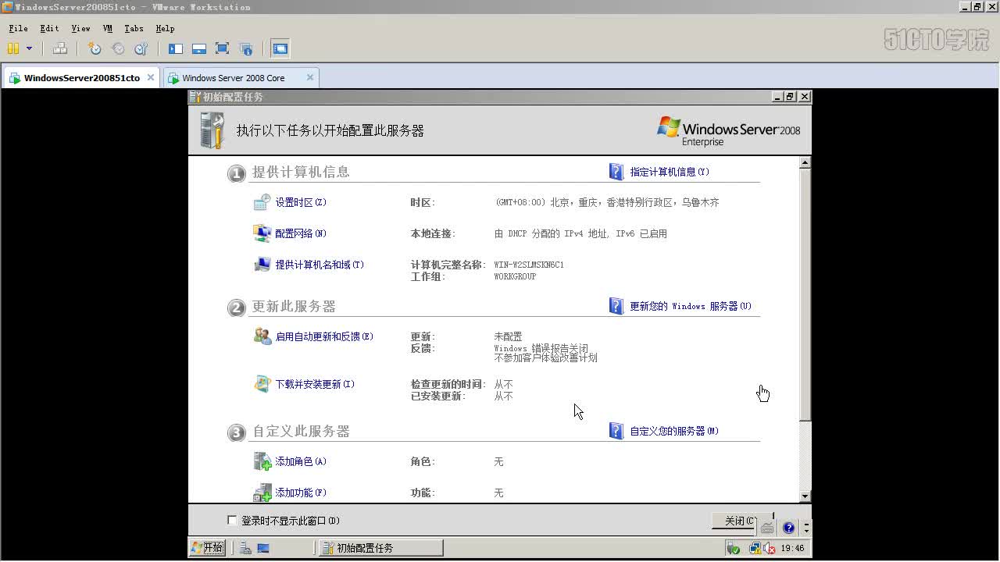The image size is (1000, 562).
Task: Click the console view toolbar icon
Action: coord(280,48)
